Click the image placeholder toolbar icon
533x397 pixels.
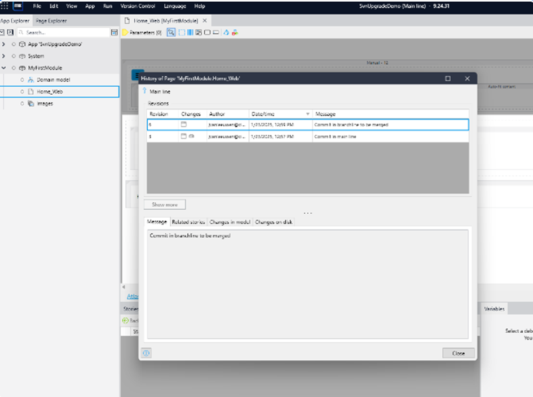[x=197, y=32]
